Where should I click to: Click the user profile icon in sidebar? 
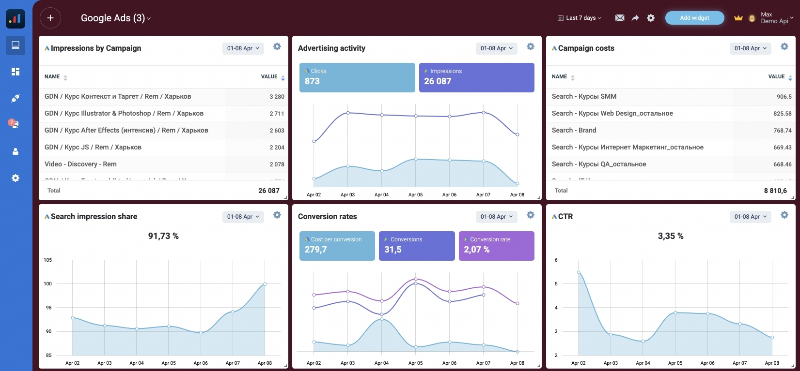tap(16, 151)
